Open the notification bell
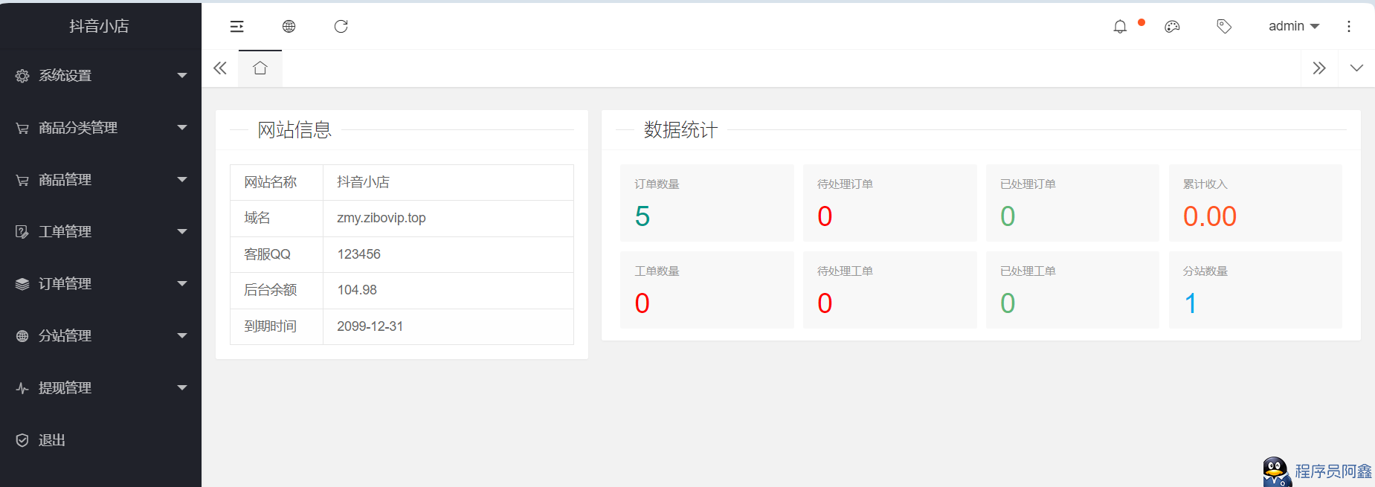Image resolution: width=1375 pixels, height=487 pixels. tap(1120, 27)
